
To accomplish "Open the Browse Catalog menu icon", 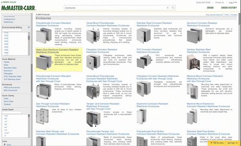I will point(2,2).
